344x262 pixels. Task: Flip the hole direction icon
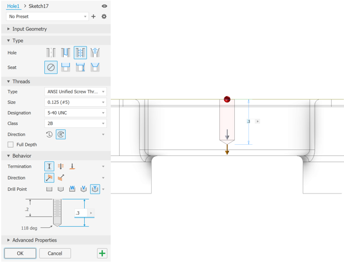[x=61, y=178]
